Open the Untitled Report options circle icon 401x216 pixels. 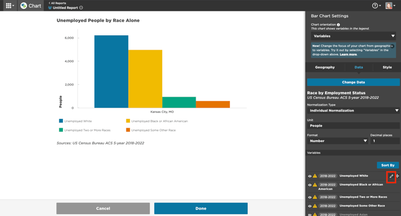tap(81, 8)
